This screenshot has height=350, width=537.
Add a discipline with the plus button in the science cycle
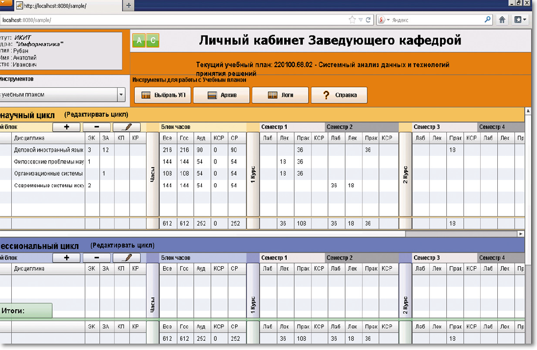tap(67, 127)
